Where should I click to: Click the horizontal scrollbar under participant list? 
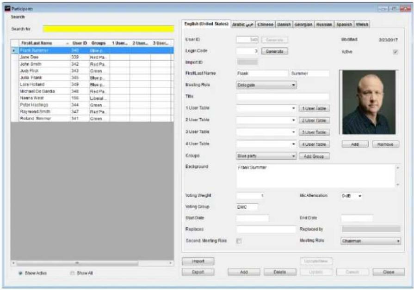click(92, 263)
